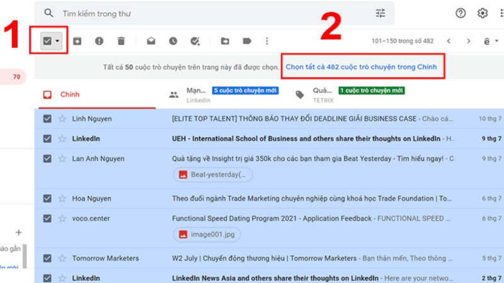Viewport: 504px width, 283px height.
Task: Mark selected as read with envelope icon
Action: [x=151, y=41]
